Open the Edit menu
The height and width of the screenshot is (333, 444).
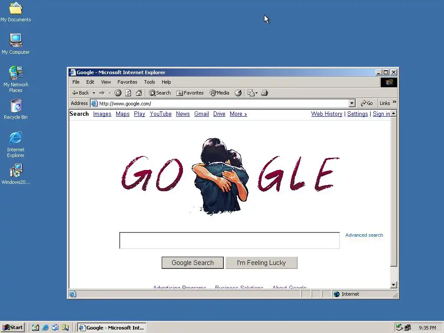(90, 82)
